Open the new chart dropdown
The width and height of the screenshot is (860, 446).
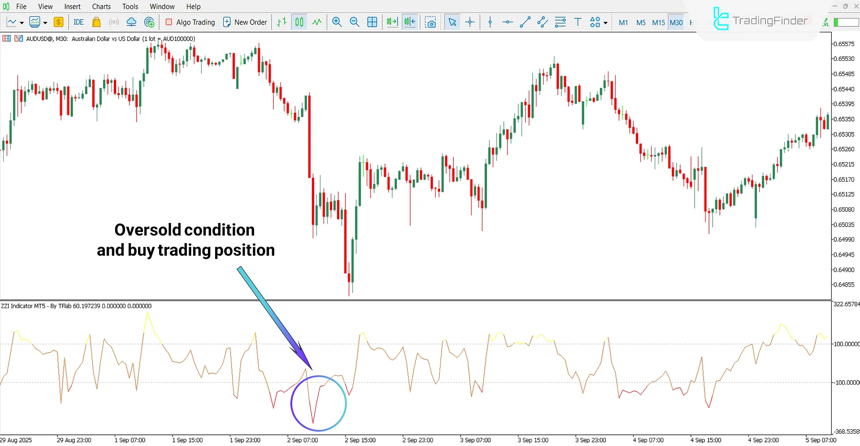click(x=21, y=22)
